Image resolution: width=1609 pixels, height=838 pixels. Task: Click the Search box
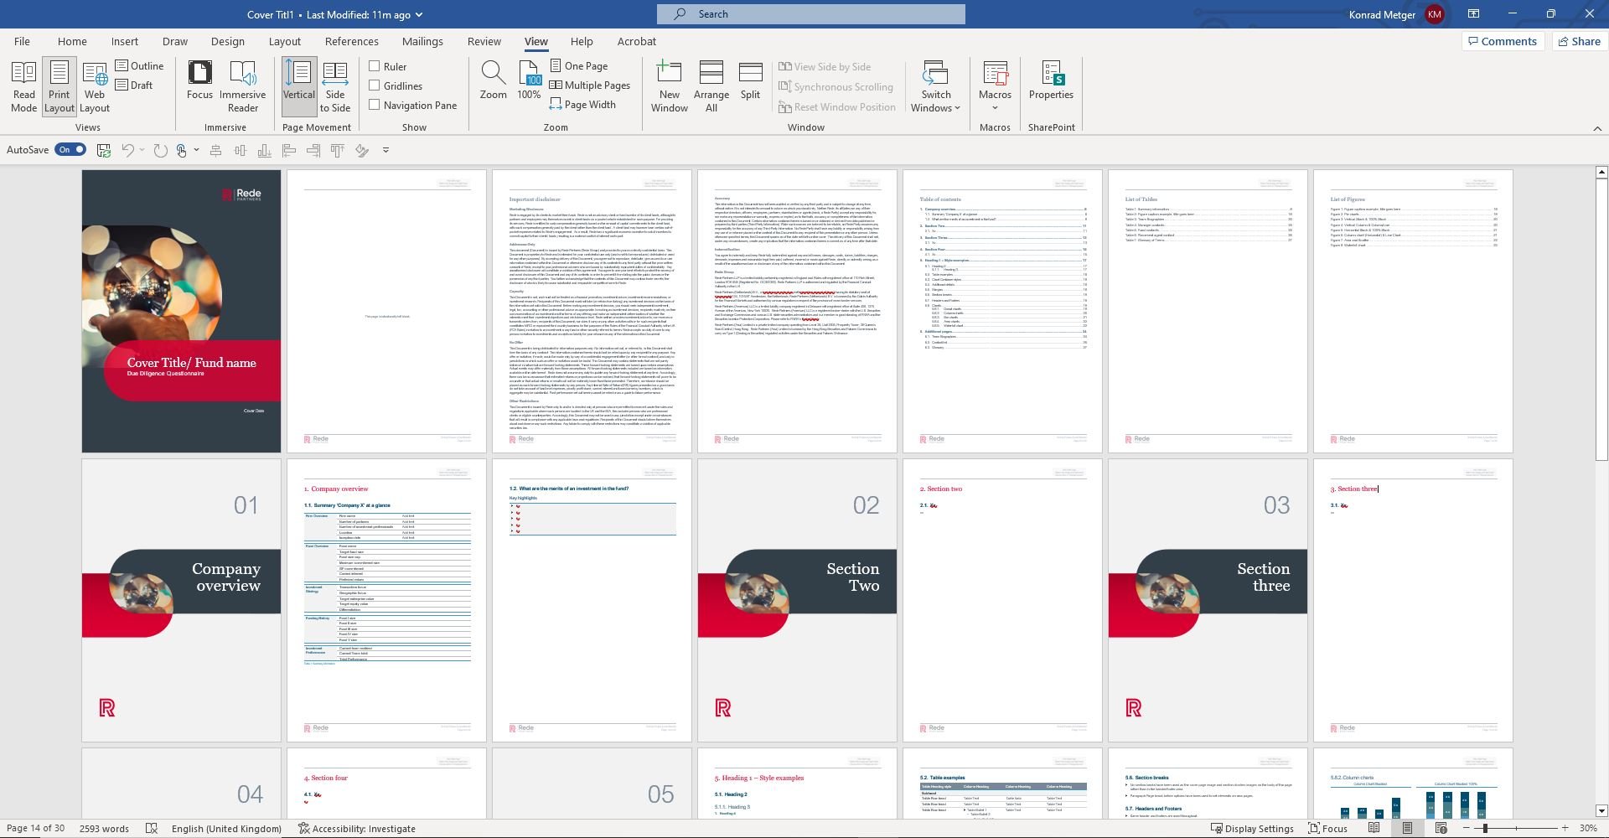click(810, 14)
